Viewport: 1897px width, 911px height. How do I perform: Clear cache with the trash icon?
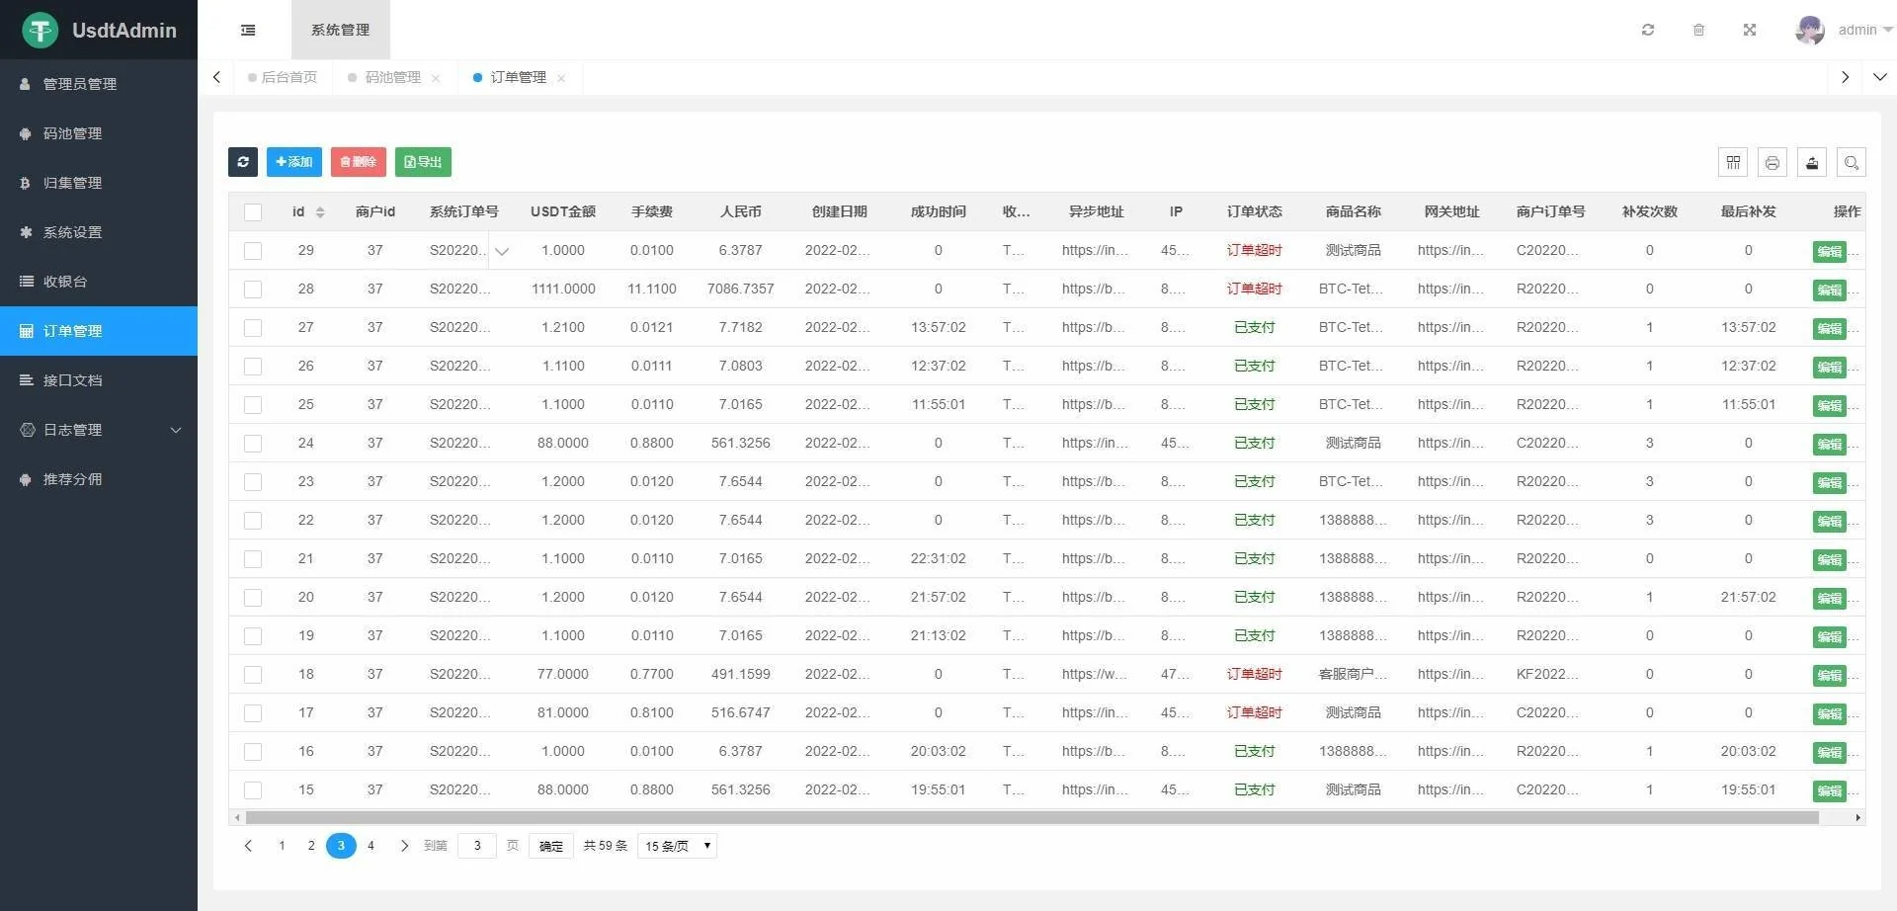pos(1698,30)
